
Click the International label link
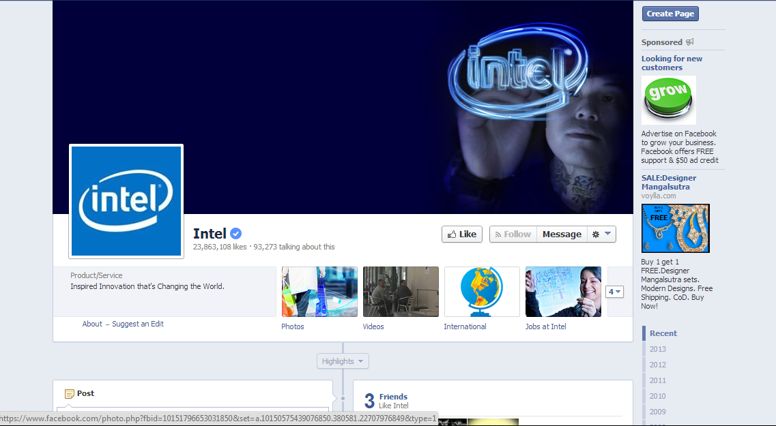(x=465, y=326)
